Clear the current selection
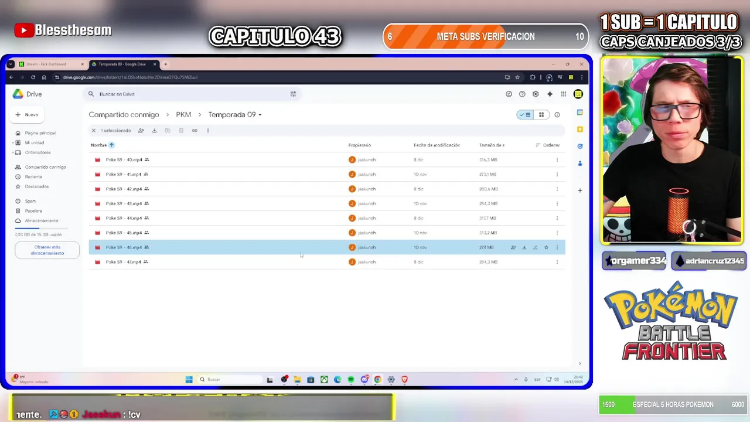 93,131
